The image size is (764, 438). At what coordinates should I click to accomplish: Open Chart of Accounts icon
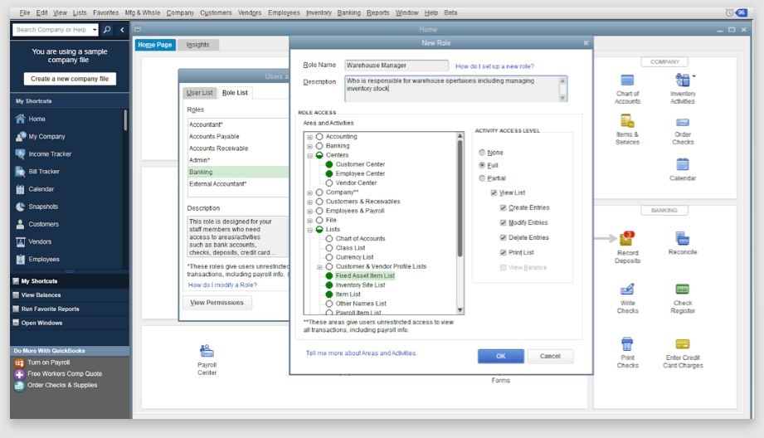click(627, 80)
